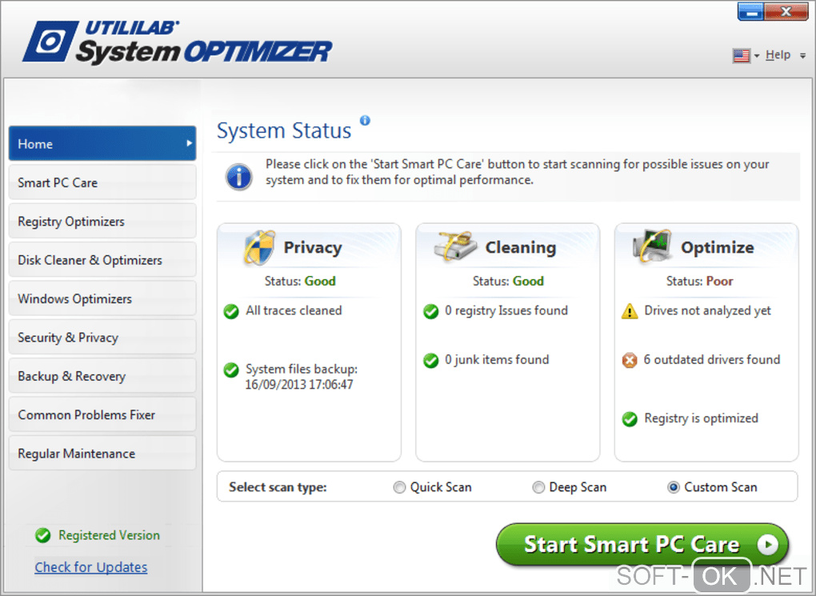
Task: Click the Check for Updates link
Action: [x=91, y=567]
